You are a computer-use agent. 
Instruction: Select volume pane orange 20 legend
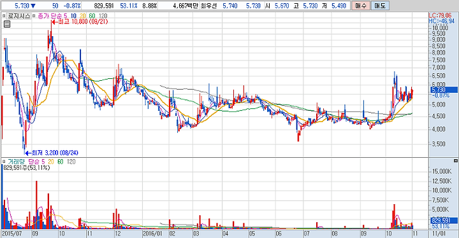pos(51,162)
